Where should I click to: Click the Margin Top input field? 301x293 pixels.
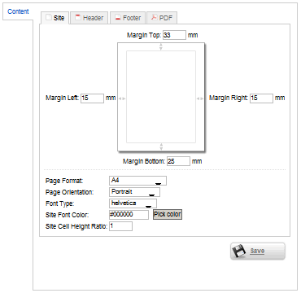click(174, 35)
